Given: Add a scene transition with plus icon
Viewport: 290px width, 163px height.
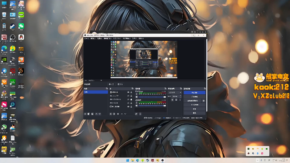Looking at the screenshot, I should 172,100.
